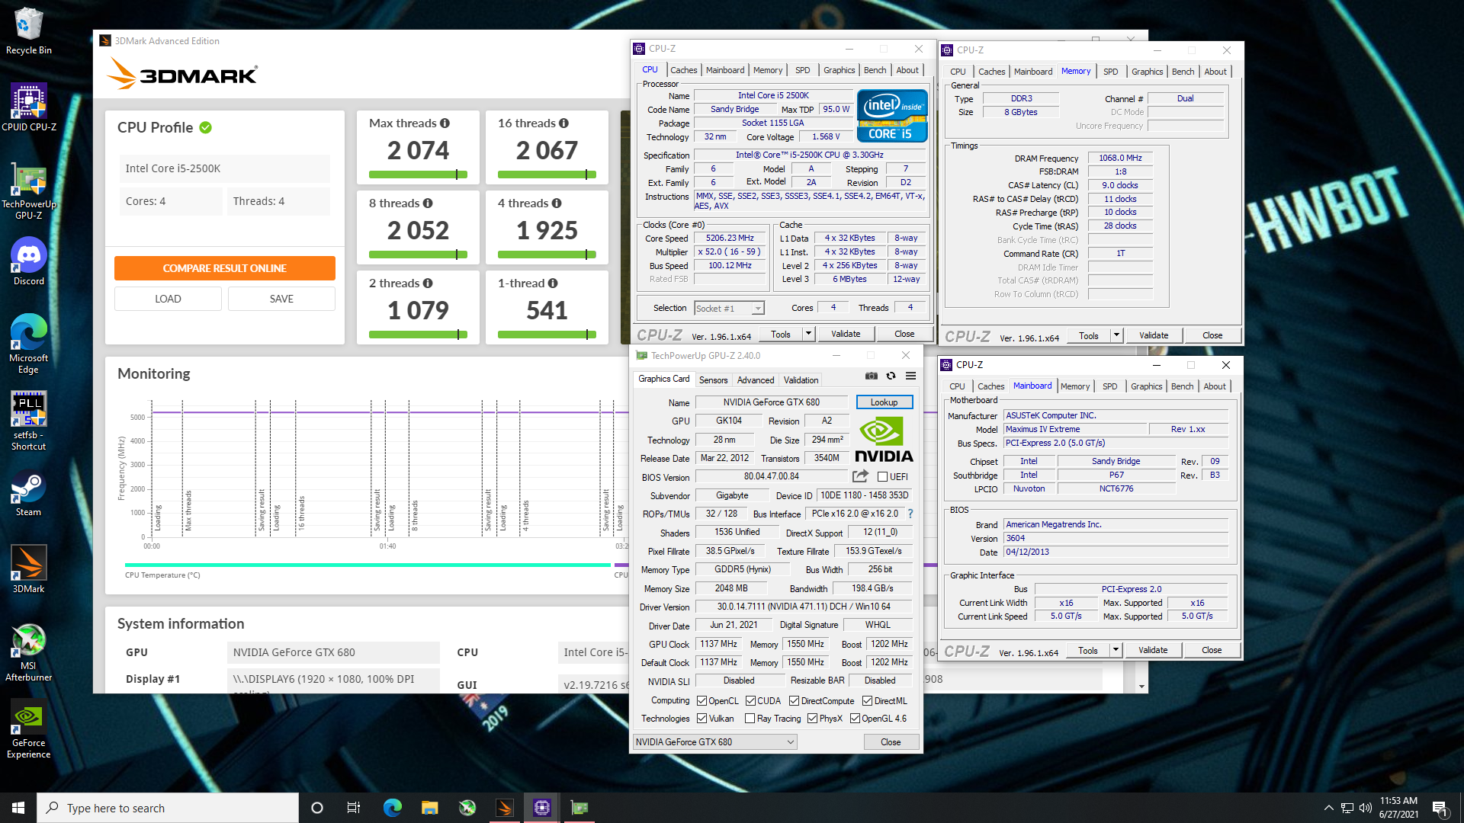Open Task View on the taskbar

click(353, 808)
